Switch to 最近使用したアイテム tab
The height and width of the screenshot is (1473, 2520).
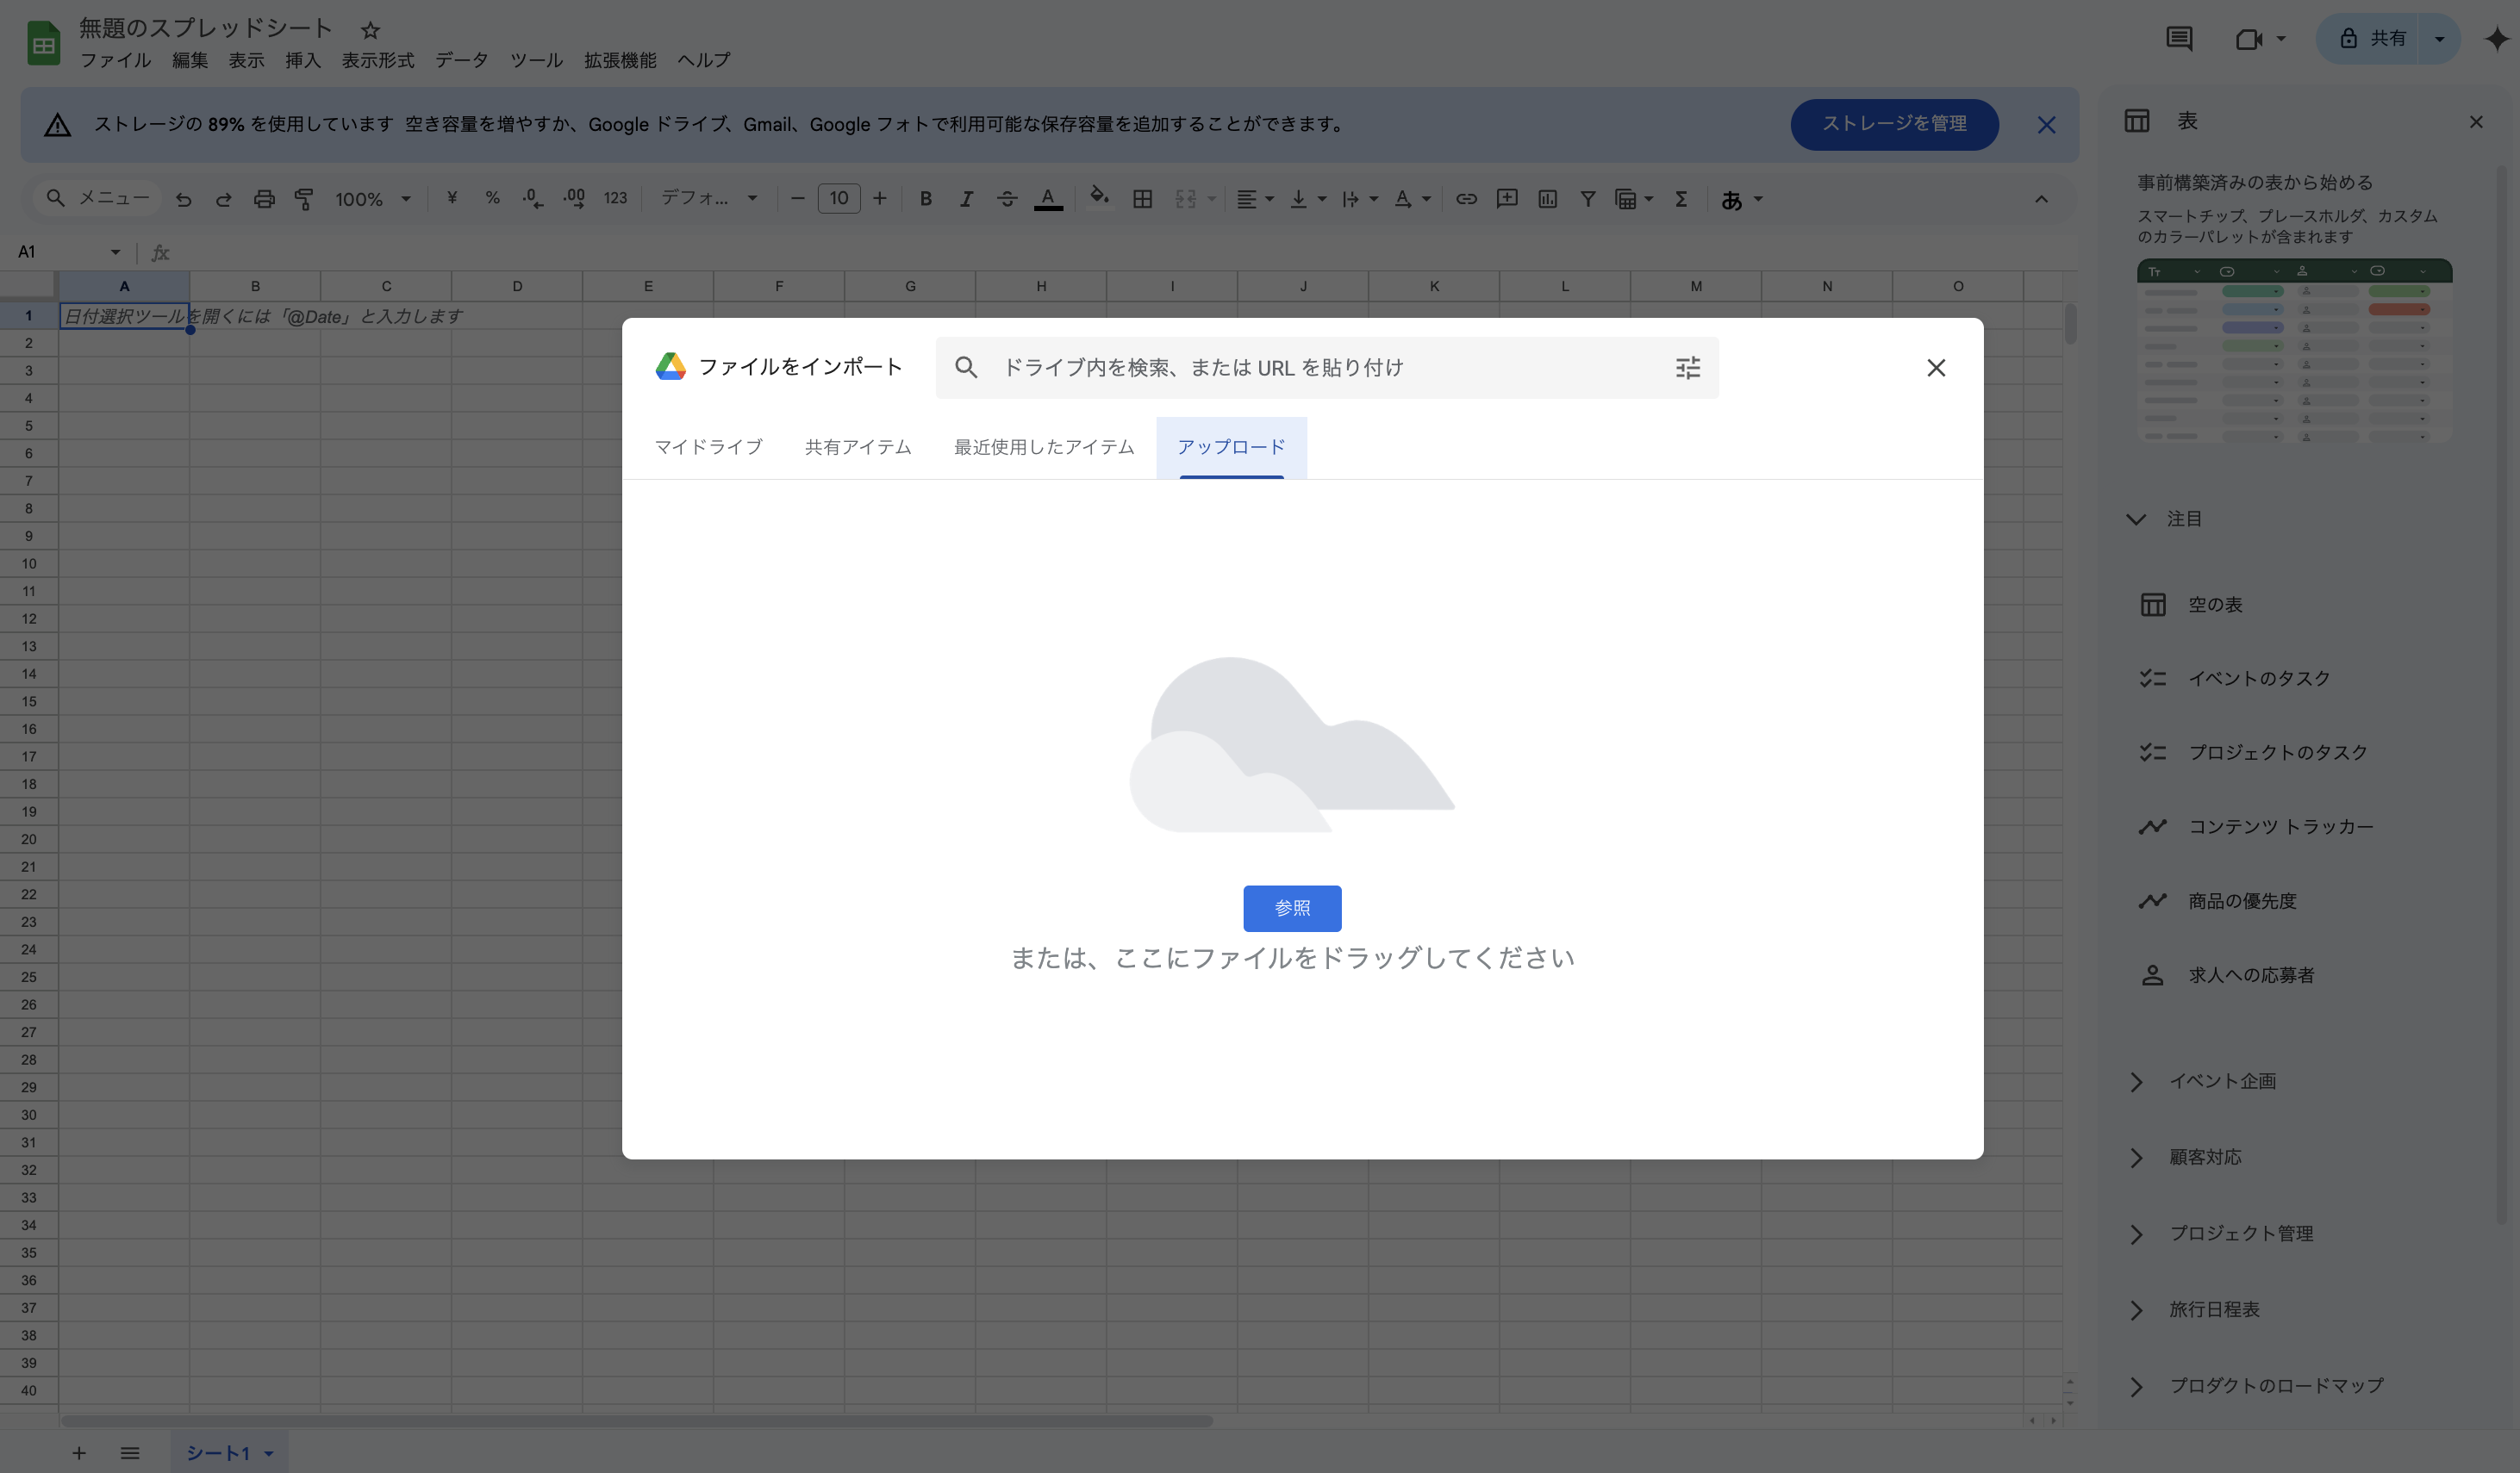[x=1044, y=447]
